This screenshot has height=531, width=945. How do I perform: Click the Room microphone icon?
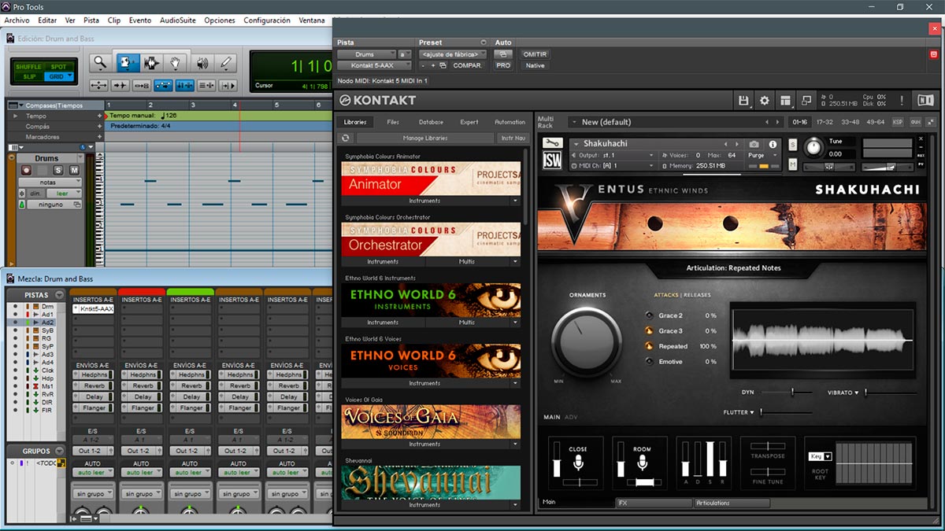(642, 463)
